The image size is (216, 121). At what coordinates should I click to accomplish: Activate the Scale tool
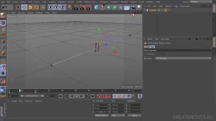coord(30,7)
